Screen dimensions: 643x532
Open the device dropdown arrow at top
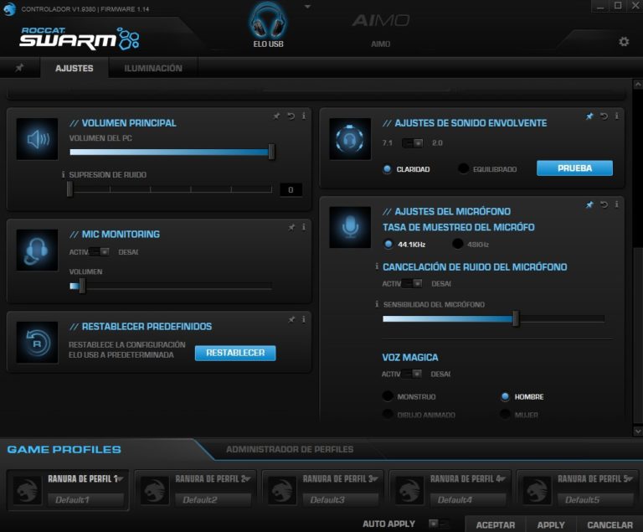click(x=307, y=7)
